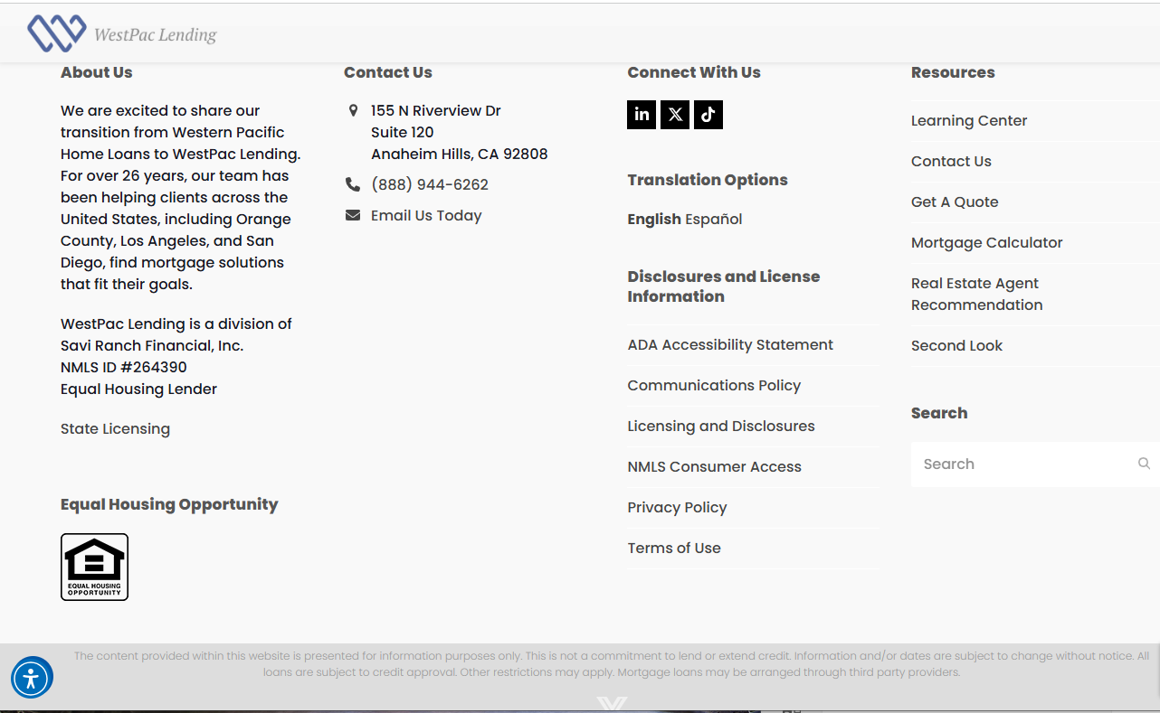Go to Contact Us under Resources
Screen dimensions: 1160x713
coord(951,161)
